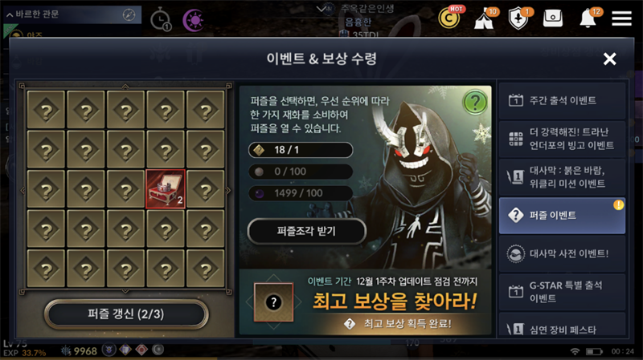
Task: Click the stopwatch timer icon
Action: 160,20
